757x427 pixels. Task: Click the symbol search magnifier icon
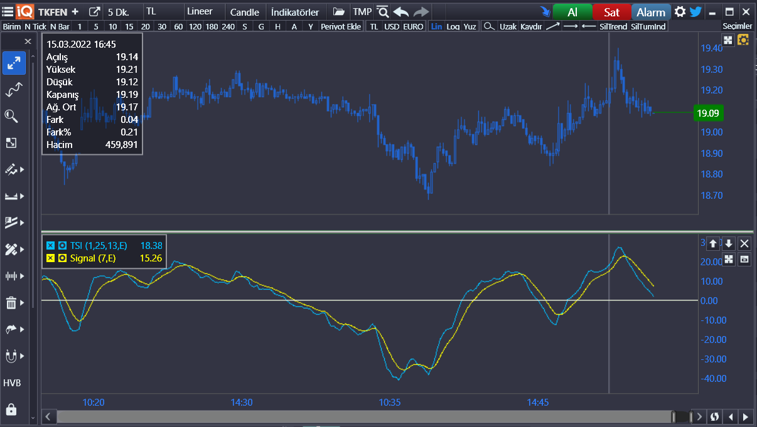click(x=382, y=12)
